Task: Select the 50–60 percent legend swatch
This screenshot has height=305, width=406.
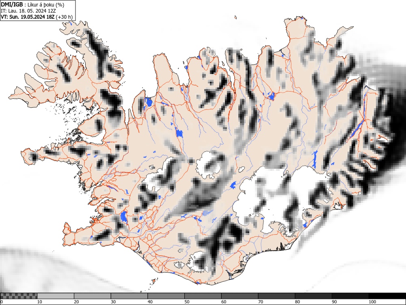Action: click(203, 296)
